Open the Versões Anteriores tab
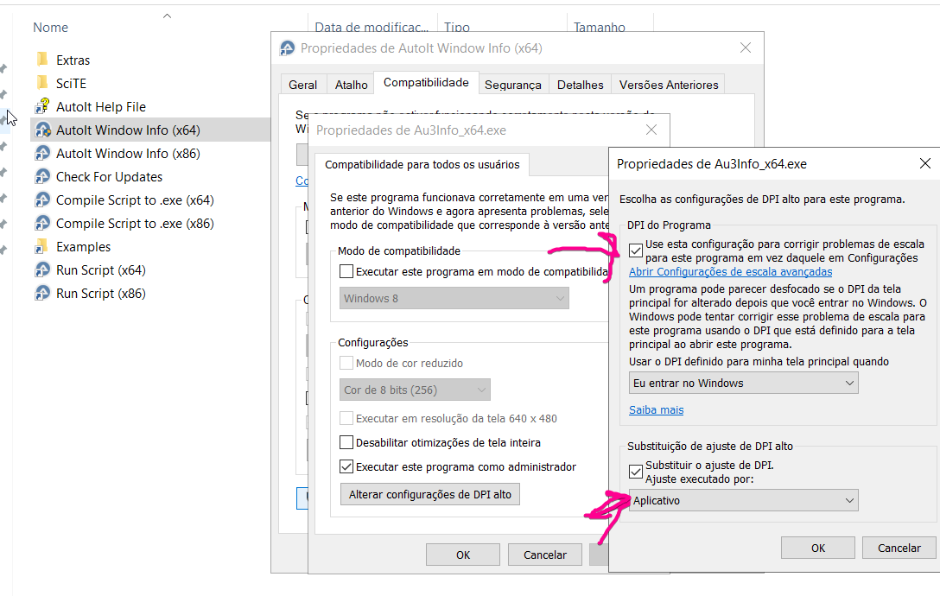Viewport: 940px width, 596px height. [x=669, y=85]
